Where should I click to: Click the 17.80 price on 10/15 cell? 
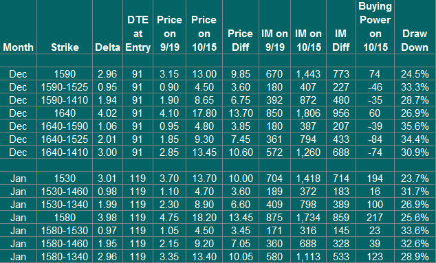click(x=204, y=113)
